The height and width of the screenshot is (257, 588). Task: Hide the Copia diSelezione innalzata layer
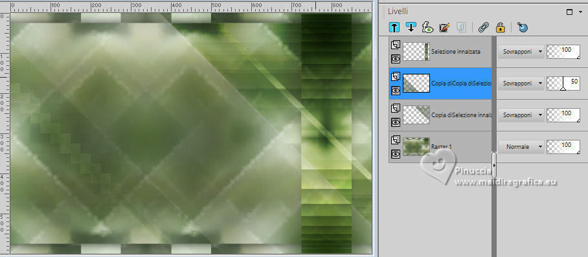(x=395, y=122)
